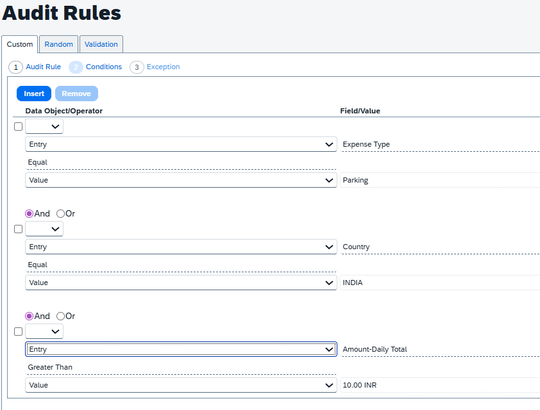
Task: Select And radio above Country condition
Action: (x=30, y=213)
